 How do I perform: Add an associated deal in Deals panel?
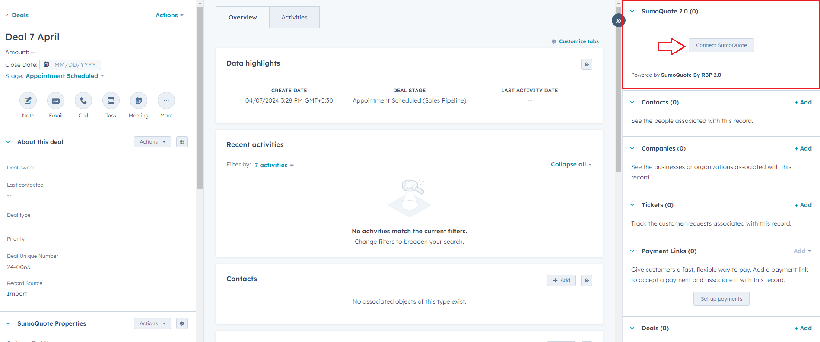(803, 328)
